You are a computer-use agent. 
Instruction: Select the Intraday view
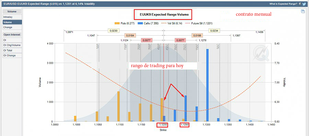[12, 17]
